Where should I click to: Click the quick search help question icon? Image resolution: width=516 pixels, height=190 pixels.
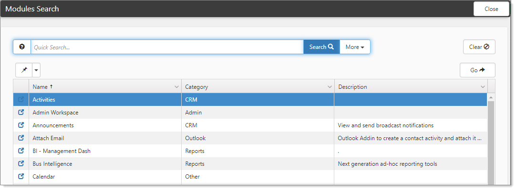tap(22, 47)
